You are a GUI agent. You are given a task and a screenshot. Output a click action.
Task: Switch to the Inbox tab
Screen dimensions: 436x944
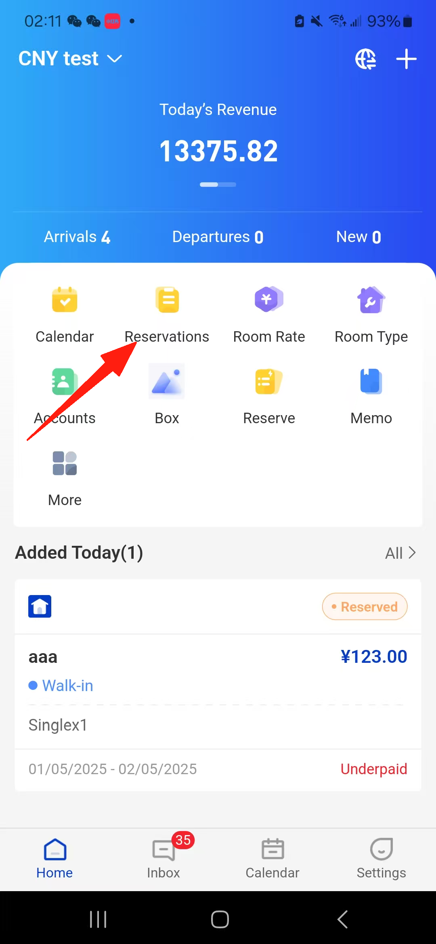pyautogui.click(x=163, y=856)
